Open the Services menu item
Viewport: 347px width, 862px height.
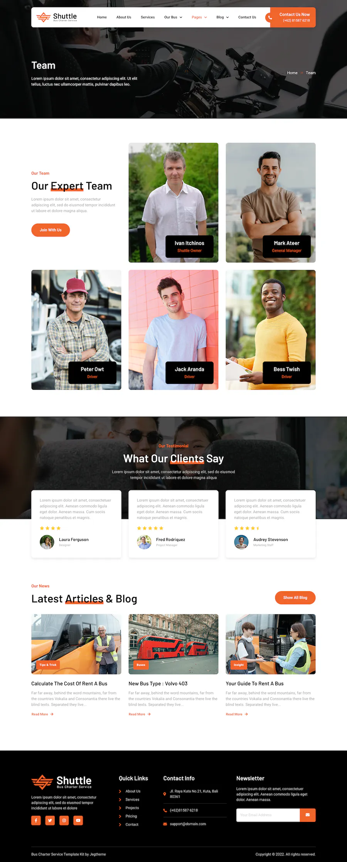coord(148,17)
